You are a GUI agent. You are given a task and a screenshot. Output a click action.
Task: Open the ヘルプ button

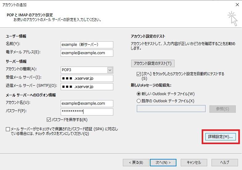(x=224, y=163)
